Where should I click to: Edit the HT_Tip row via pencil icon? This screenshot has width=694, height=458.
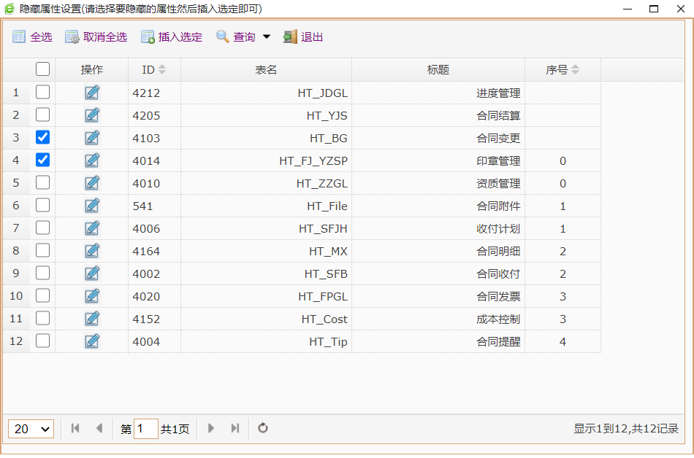[x=92, y=341]
